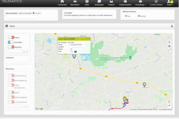Click the green fuel level indicator
The width and height of the screenshot is (179, 119).
tap(75, 52)
